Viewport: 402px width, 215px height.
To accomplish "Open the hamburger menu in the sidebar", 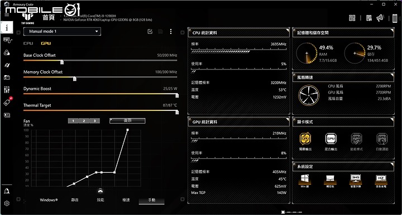I will [7, 14].
